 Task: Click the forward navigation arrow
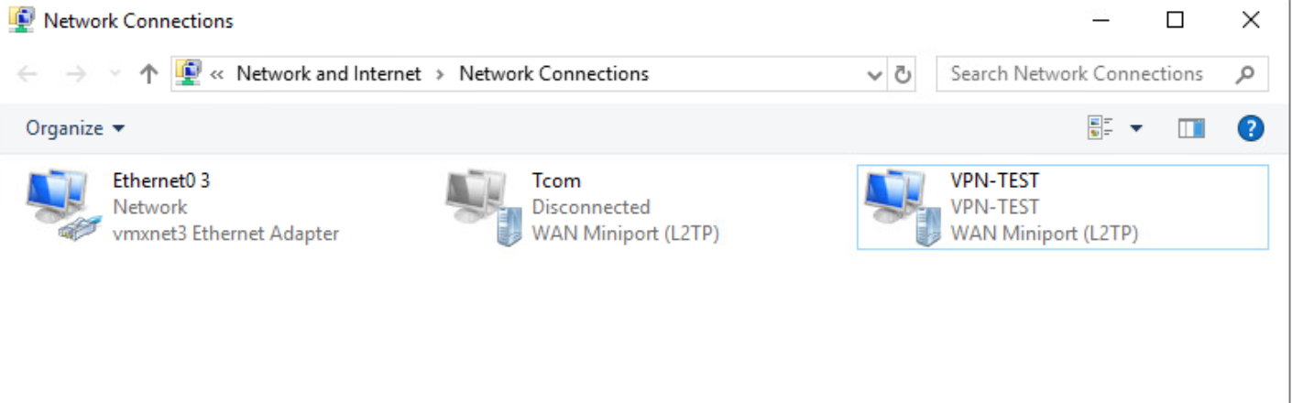77,74
